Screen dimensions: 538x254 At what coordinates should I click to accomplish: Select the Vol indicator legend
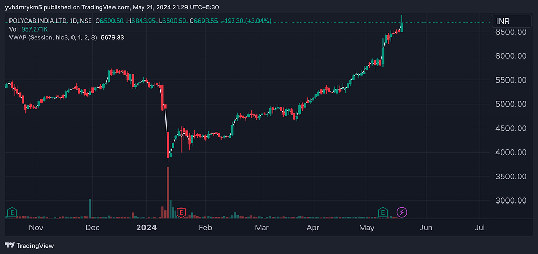(x=13, y=29)
